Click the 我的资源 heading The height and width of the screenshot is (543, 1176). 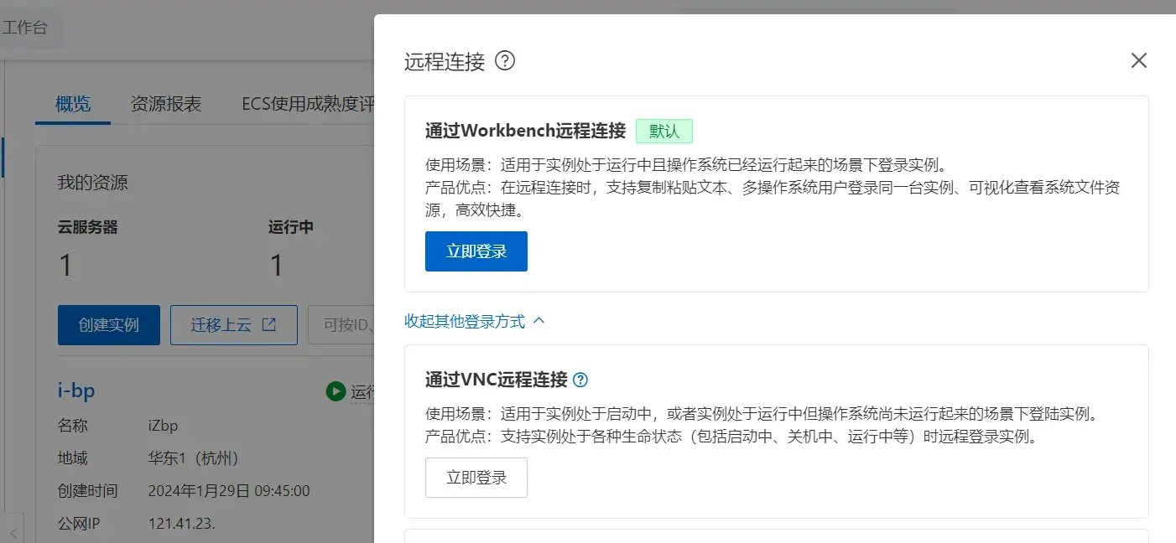pyautogui.click(x=92, y=183)
